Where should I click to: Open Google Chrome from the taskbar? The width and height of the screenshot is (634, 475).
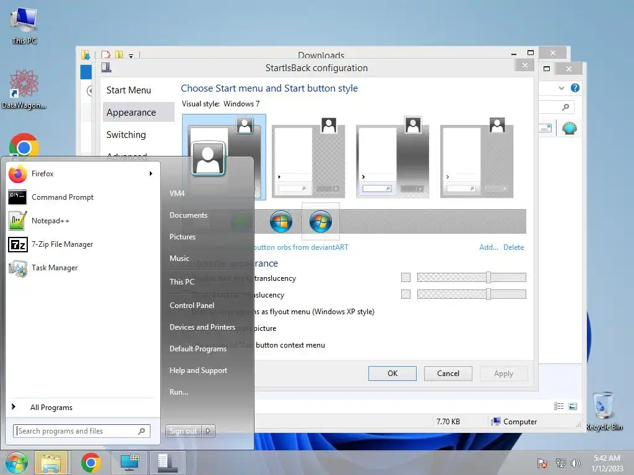pos(90,463)
